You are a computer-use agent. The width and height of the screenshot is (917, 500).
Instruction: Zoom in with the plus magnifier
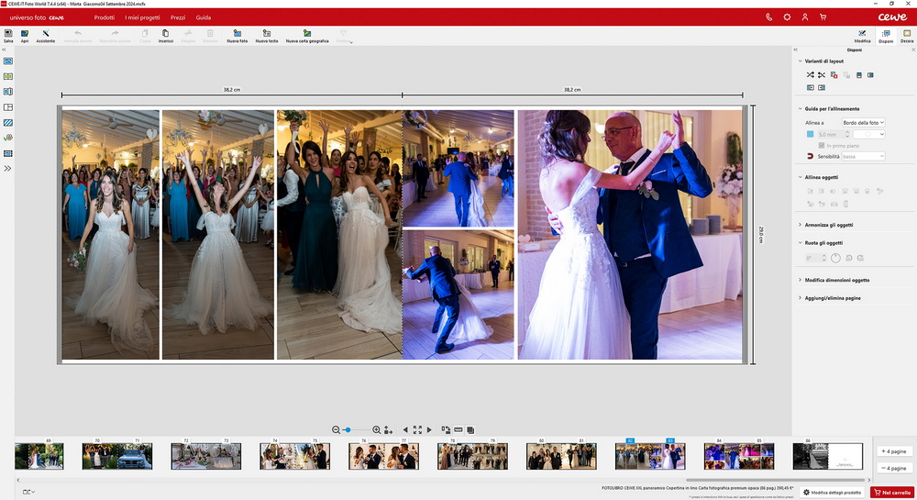click(x=376, y=430)
